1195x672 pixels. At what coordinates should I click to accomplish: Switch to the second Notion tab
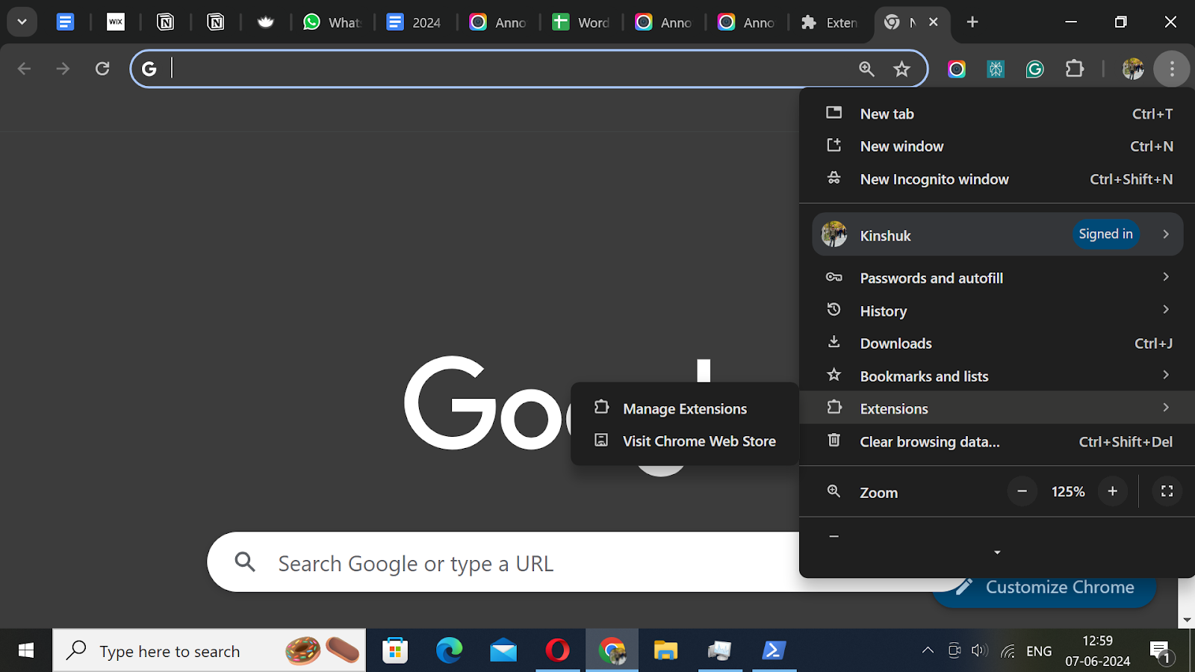click(x=216, y=22)
